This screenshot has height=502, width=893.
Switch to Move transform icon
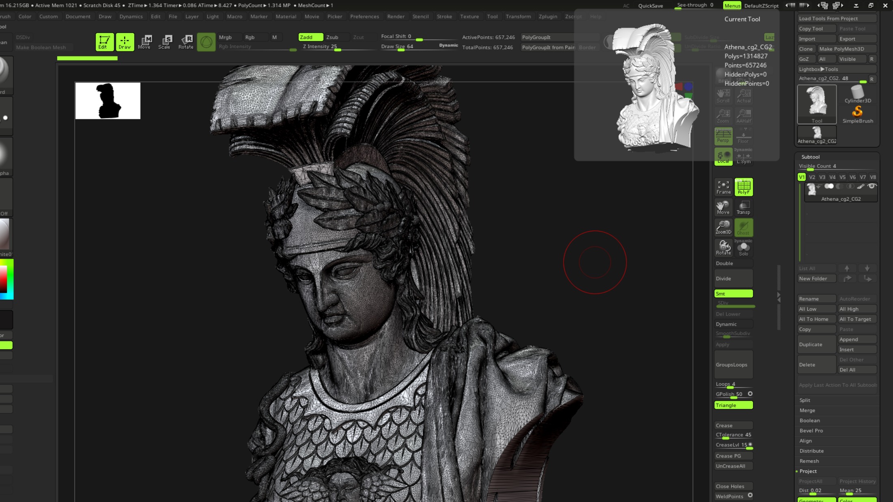[x=144, y=42]
